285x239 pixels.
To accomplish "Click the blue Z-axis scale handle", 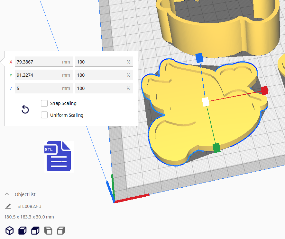I will click(x=199, y=58).
